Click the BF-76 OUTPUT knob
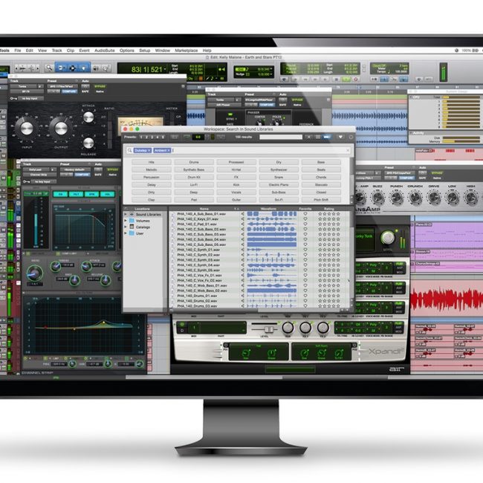This screenshot has height=483, width=483. click(x=61, y=128)
